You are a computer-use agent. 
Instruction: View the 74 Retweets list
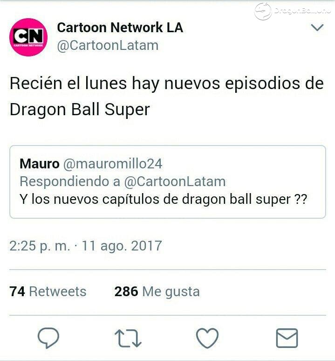[48, 292]
